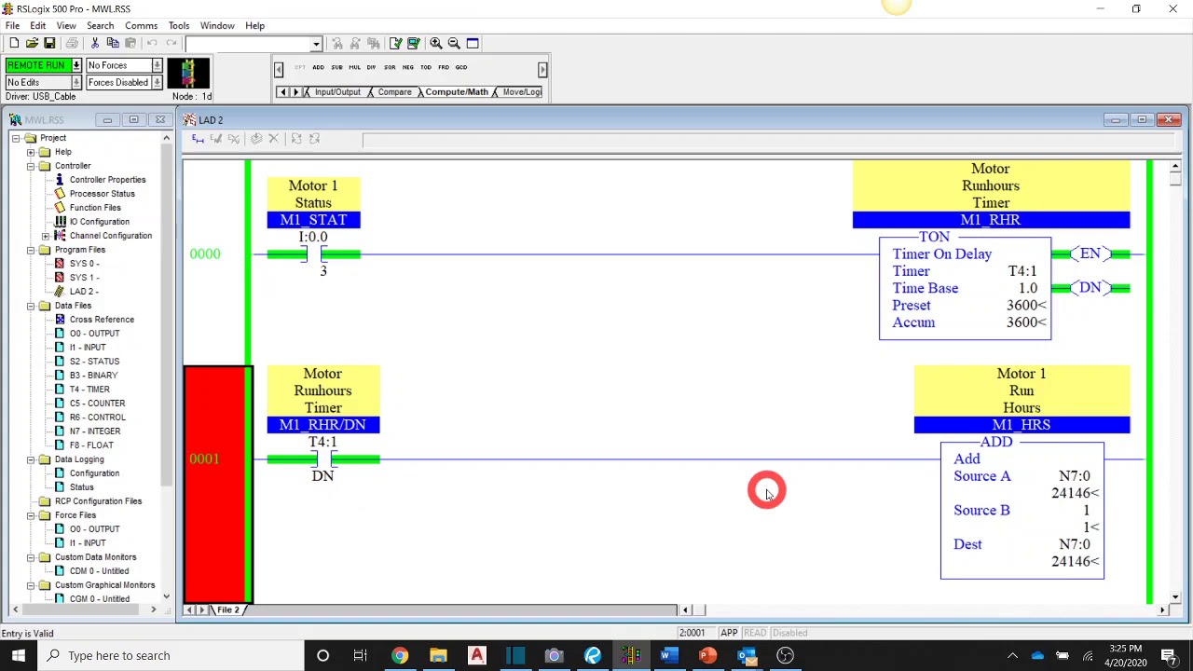Image resolution: width=1193 pixels, height=671 pixels.
Task: Select the ADD instruction block
Action: coord(1022,511)
